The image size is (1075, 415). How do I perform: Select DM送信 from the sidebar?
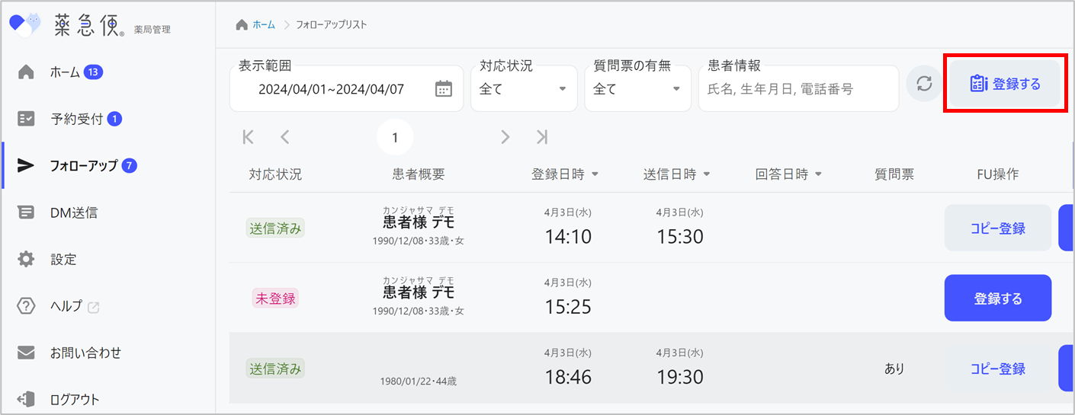[73, 212]
